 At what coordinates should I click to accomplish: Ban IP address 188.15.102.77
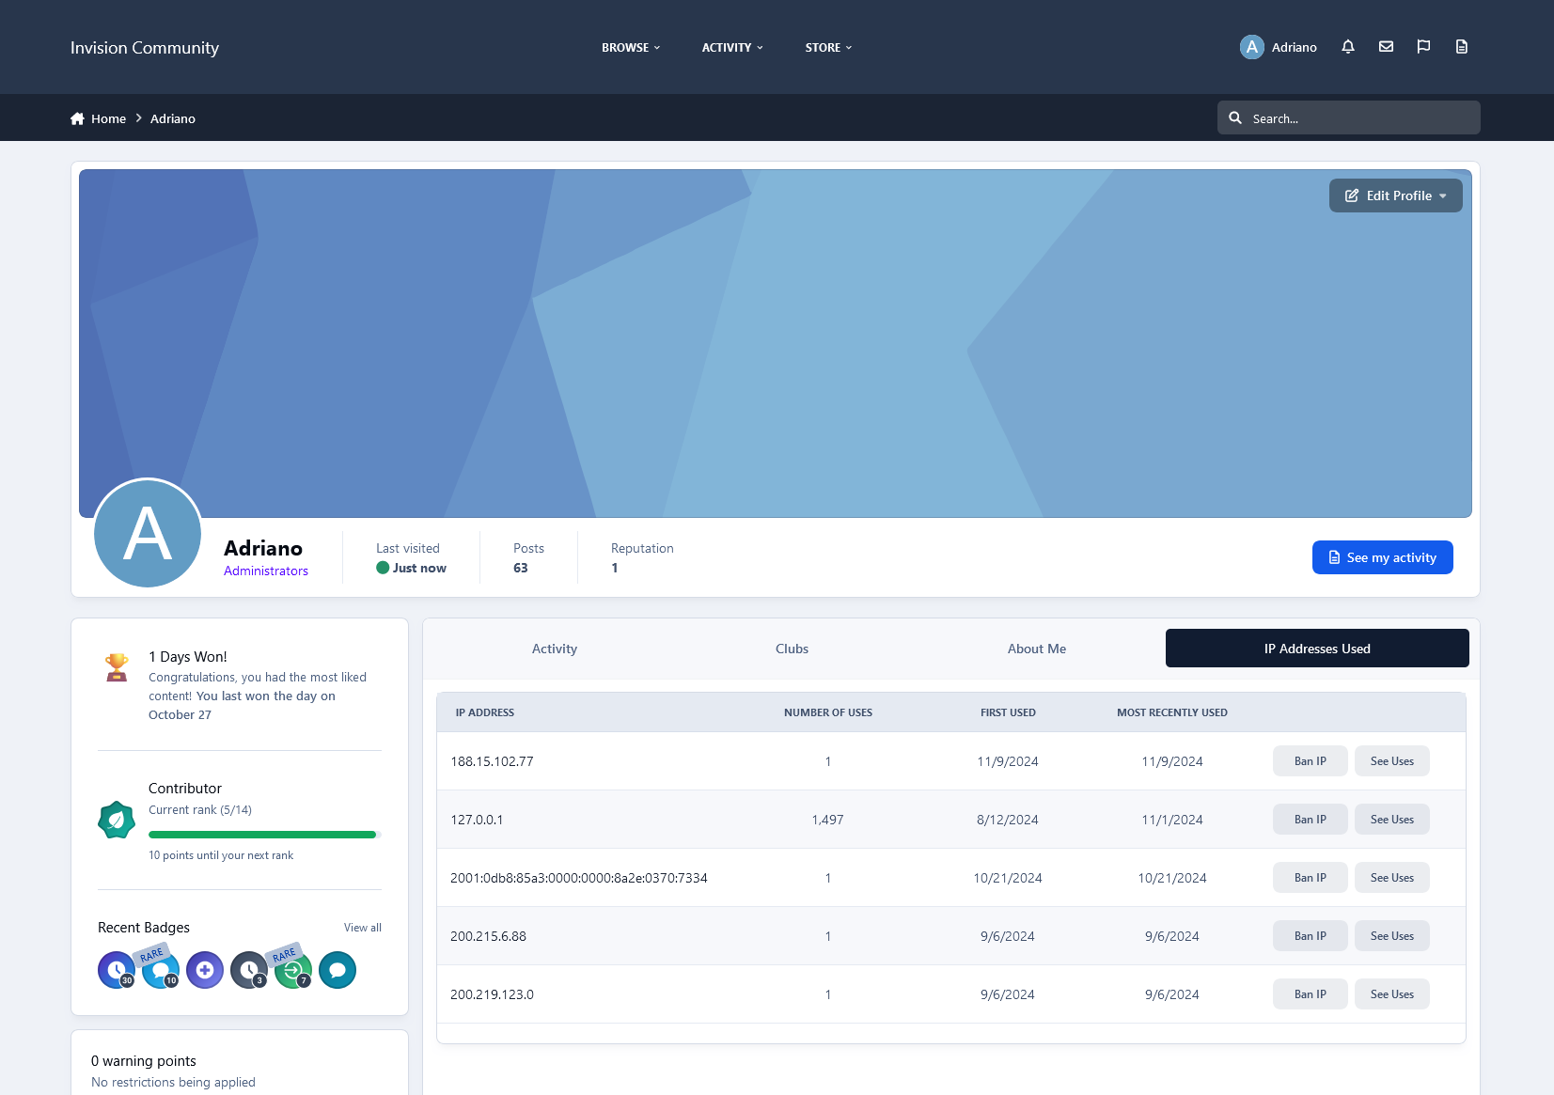(x=1310, y=761)
